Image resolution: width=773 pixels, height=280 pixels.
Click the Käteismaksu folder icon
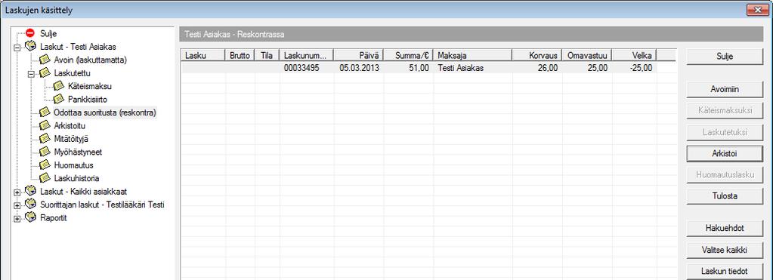click(59, 86)
